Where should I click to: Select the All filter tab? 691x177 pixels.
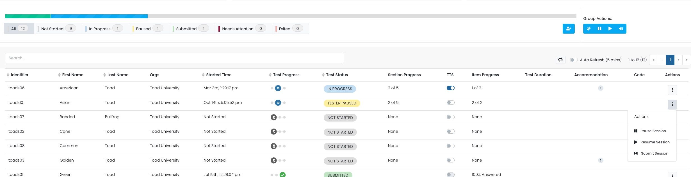coord(19,29)
